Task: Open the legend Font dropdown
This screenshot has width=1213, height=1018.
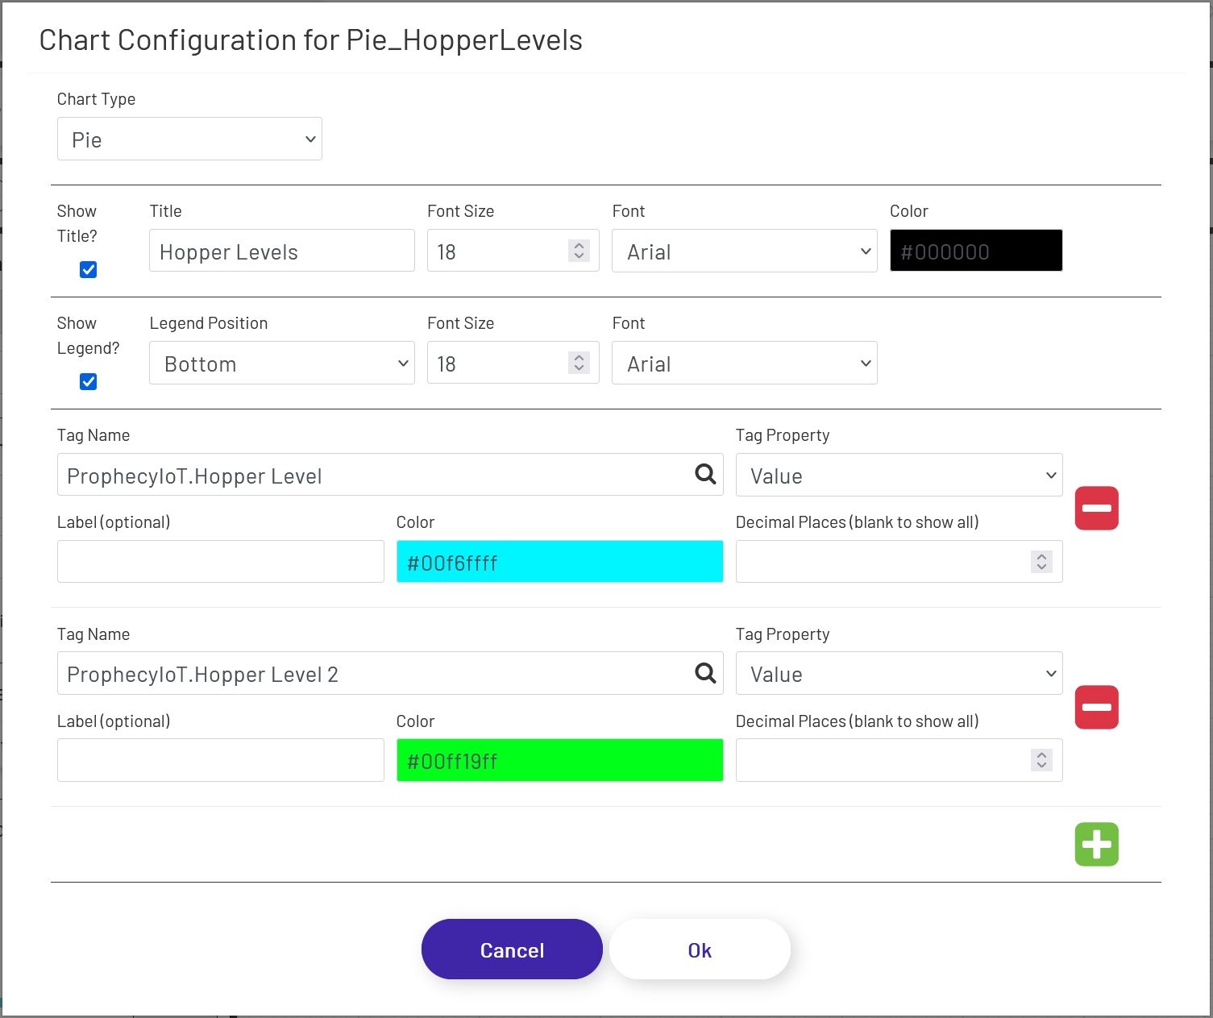Action: pyautogui.click(x=744, y=364)
